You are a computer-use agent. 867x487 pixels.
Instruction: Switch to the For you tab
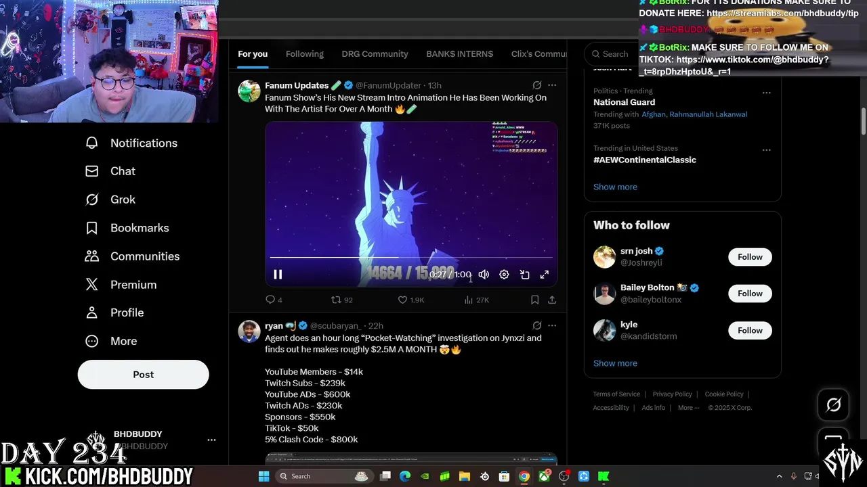253,54
